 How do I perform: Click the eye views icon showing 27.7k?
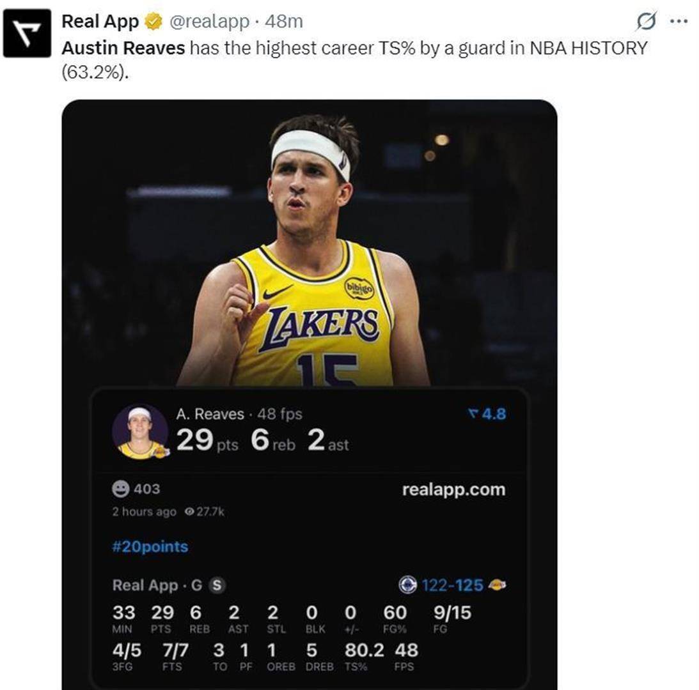point(189,512)
